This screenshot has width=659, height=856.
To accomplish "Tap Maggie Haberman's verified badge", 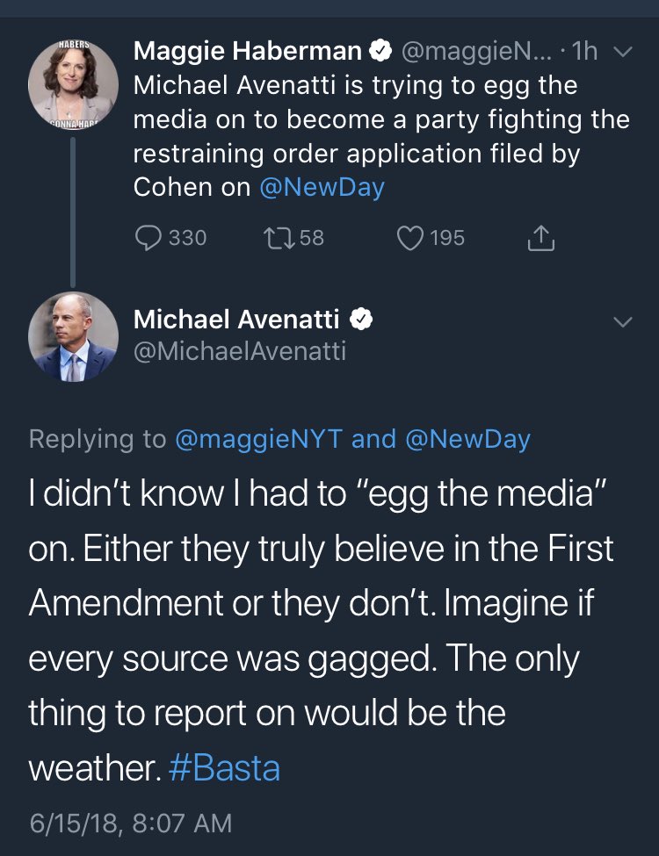I will point(379,53).
